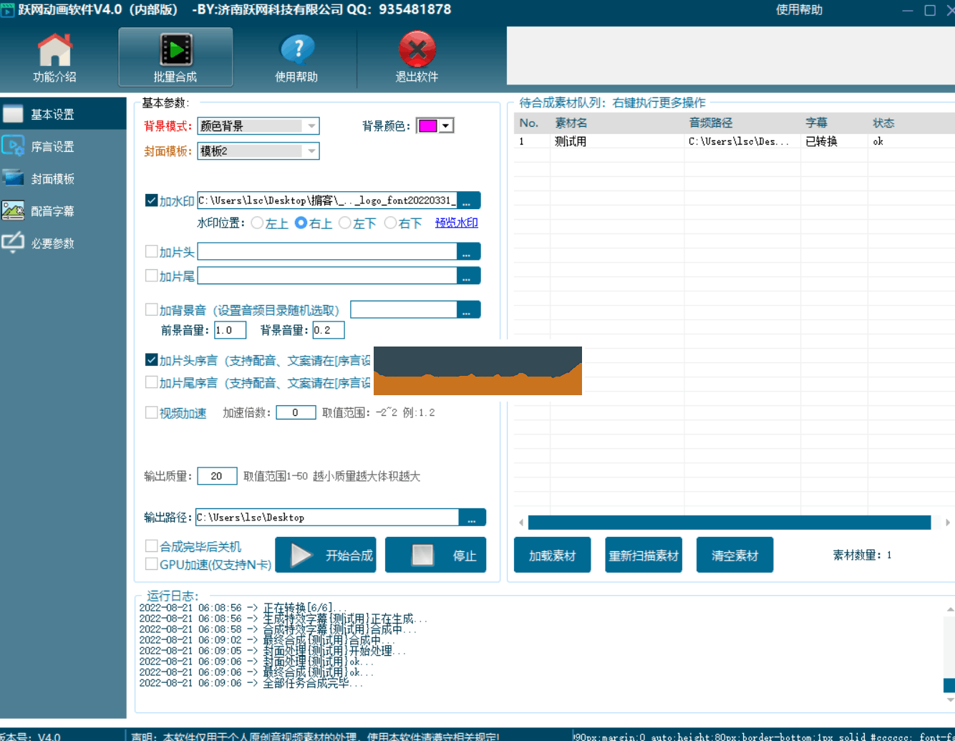
Task: Open 使用帮助 question mark icon
Action: (x=297, y=50)
